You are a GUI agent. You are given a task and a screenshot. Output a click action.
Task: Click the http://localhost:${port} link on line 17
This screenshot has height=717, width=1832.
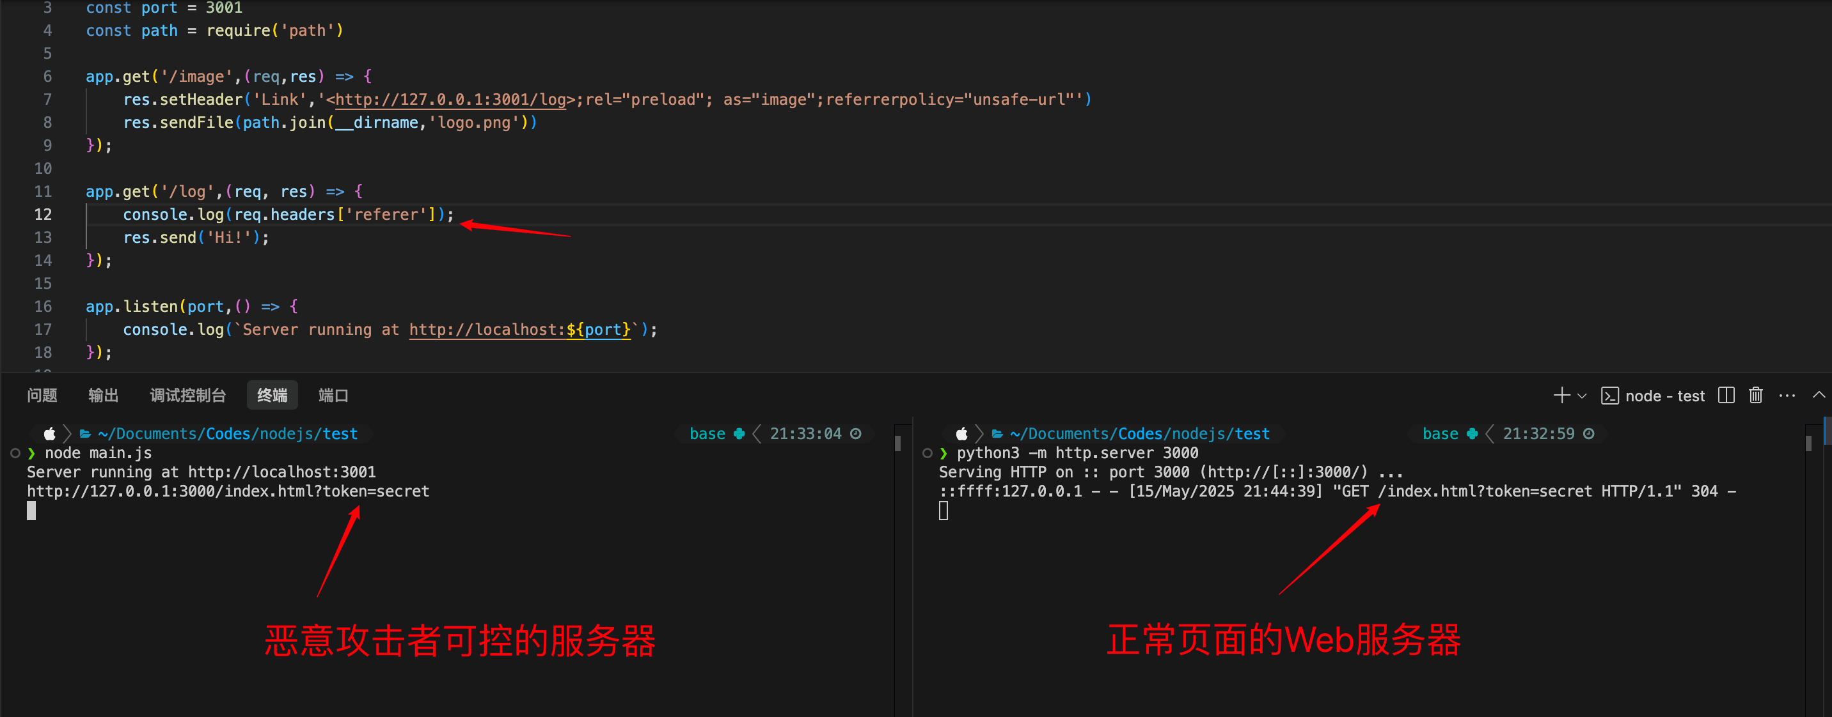519,330
